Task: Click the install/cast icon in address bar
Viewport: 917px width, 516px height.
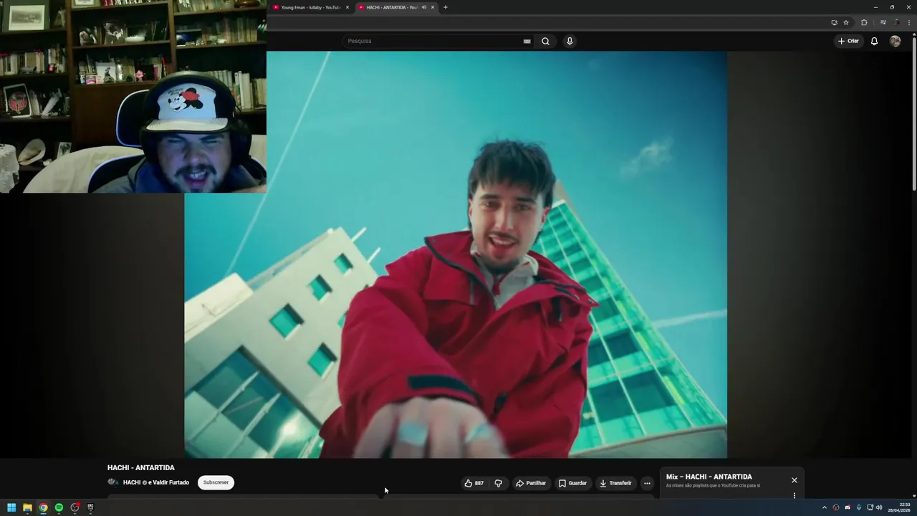Action: pyautogui.click(x=834, y=22)
